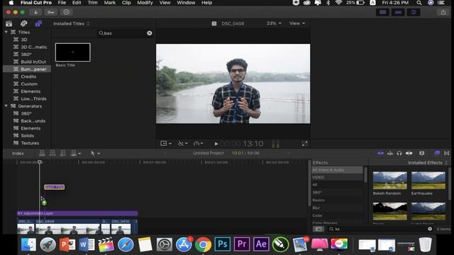Clear the title search field
454x255 pixels.
(150, 33)
